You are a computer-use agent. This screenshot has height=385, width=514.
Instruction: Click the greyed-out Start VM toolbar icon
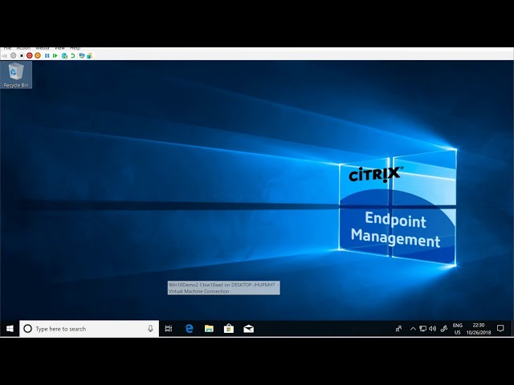[13, 55]
